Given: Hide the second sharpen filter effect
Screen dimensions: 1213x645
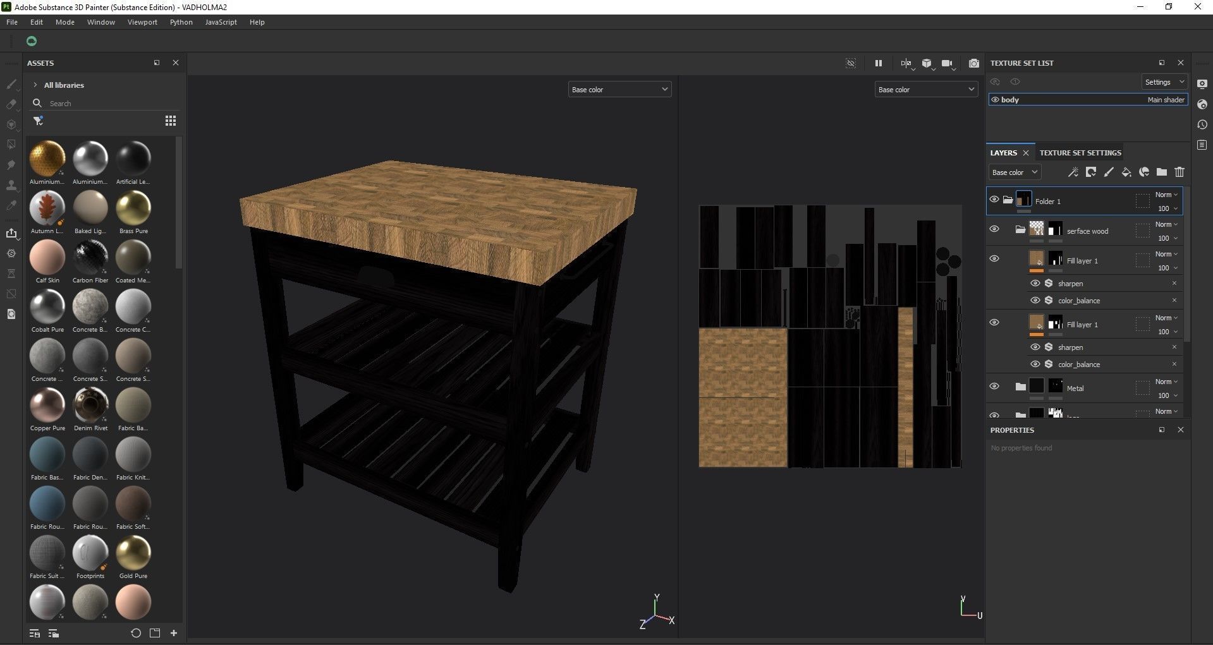Looking at the screenshot, I should (x=1035, y=347).
